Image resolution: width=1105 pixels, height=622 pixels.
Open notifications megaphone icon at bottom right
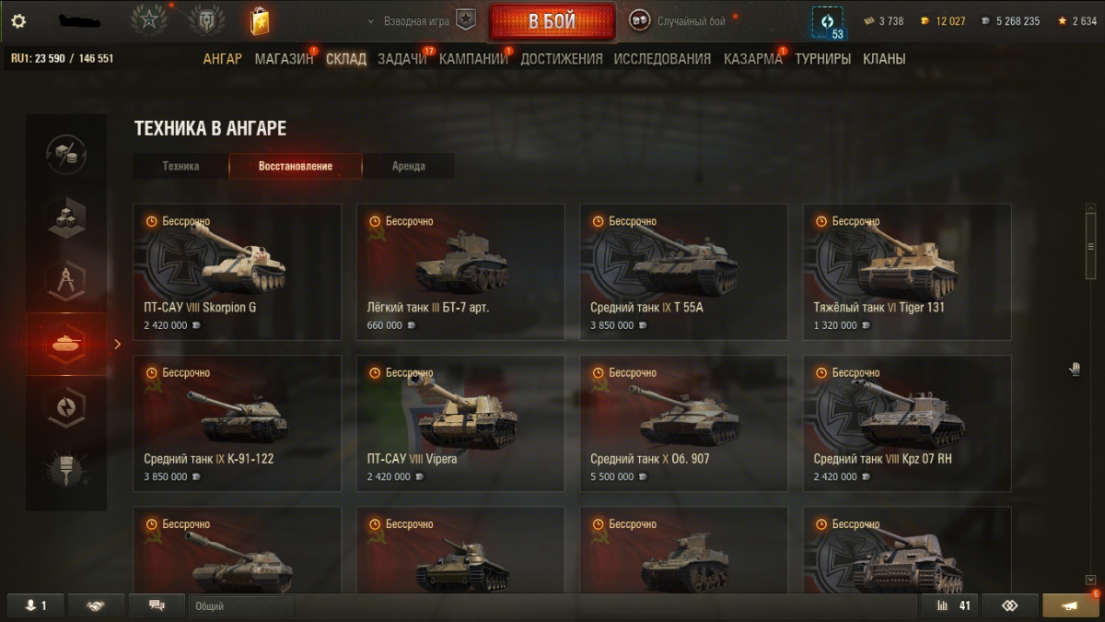[x=1071, y=605]
